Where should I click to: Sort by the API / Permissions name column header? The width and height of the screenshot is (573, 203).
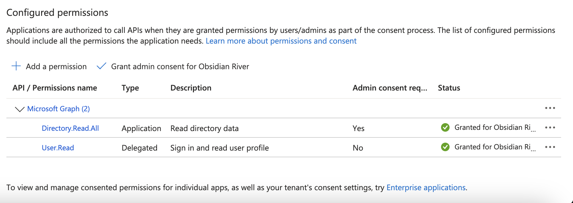click(x=55, y=88)
